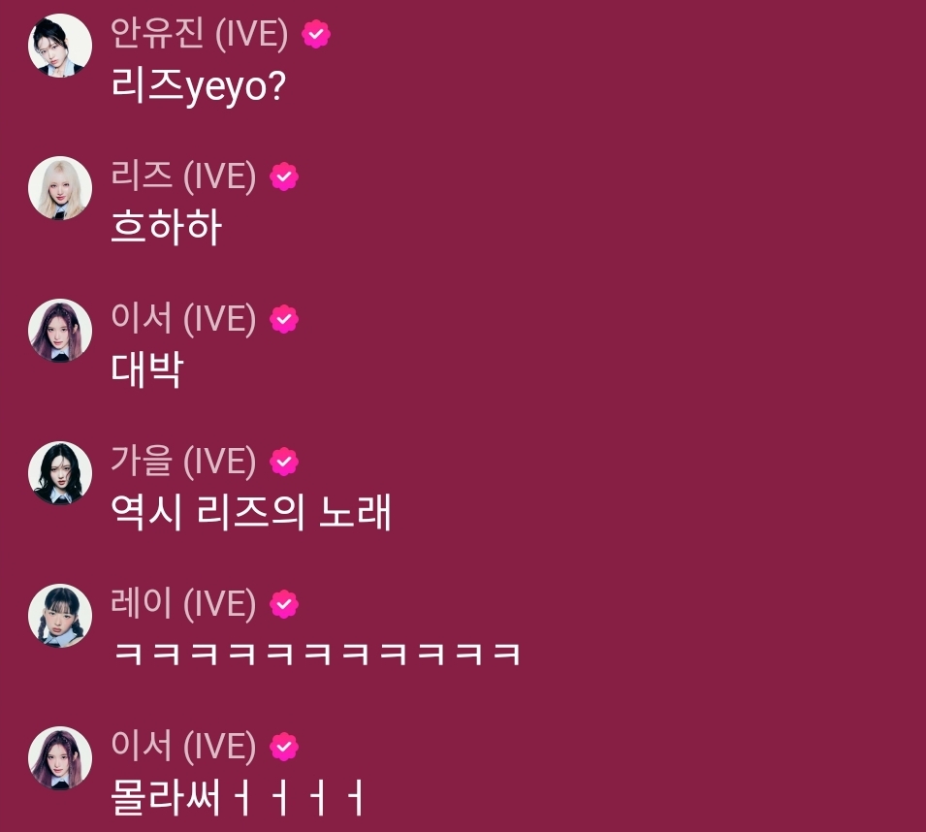The height and width of the screenshot is (832, 926).
Task: Select the ㅋㅋㅋㅋ laughing message from 레이
Action: pos(317,655)
